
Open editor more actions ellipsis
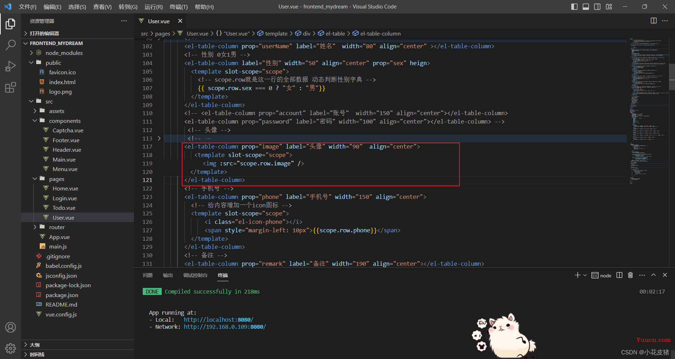(665, 21)
